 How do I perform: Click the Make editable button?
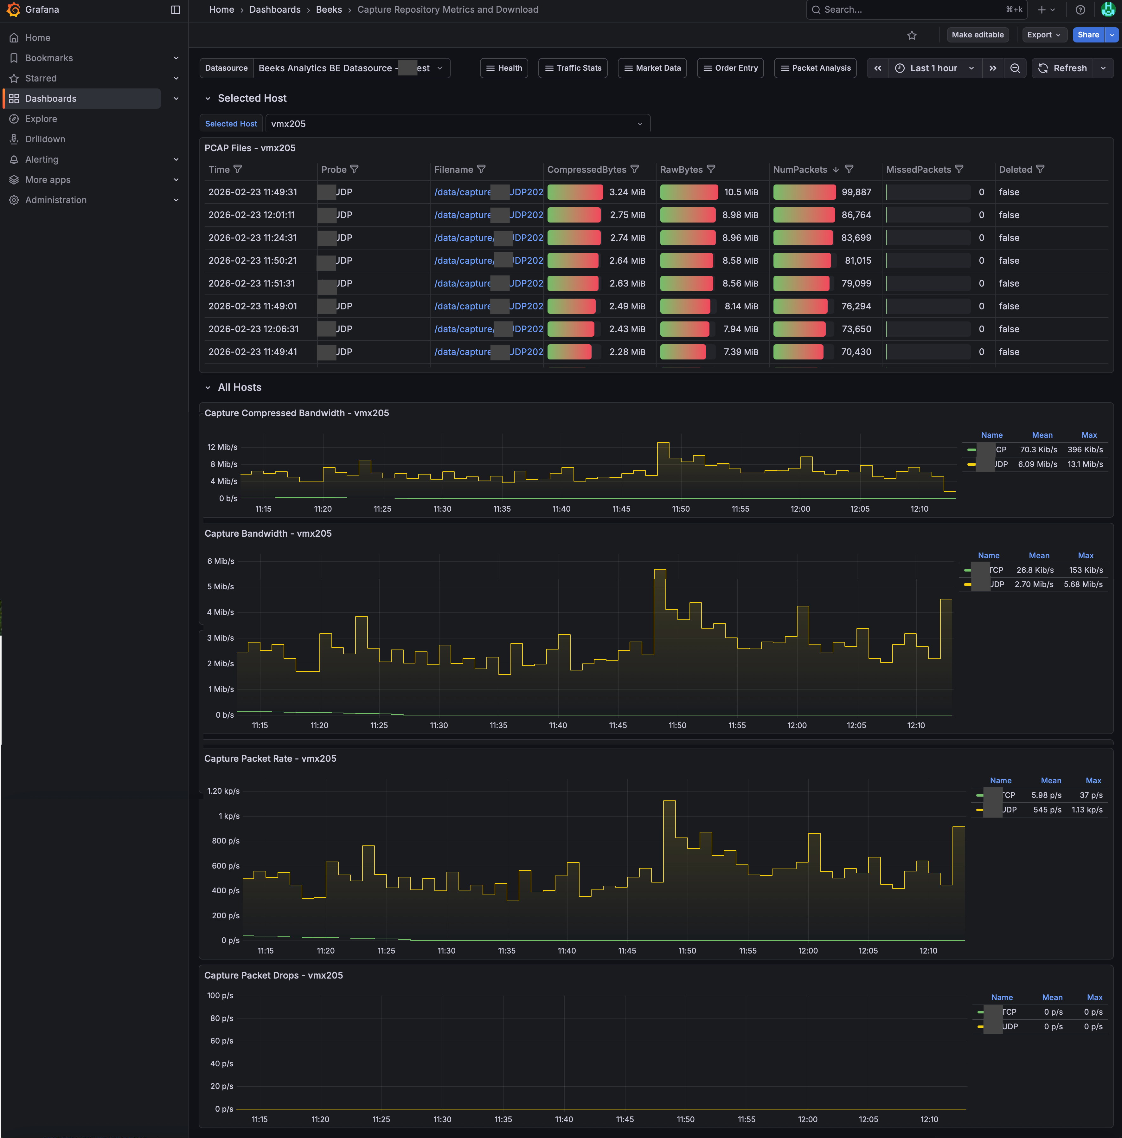[977, 35]
